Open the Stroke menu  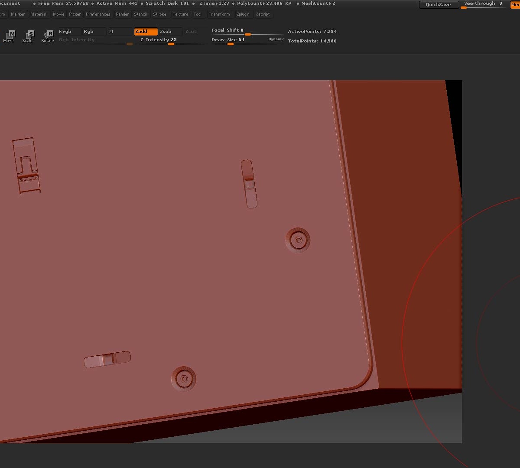tap(159, 14)
